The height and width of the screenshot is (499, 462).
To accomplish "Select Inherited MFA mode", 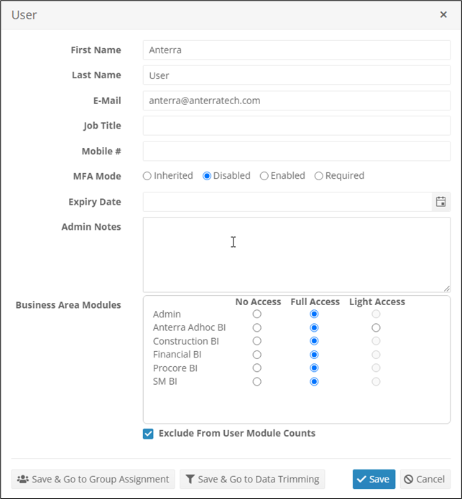I will coord(147,176).
